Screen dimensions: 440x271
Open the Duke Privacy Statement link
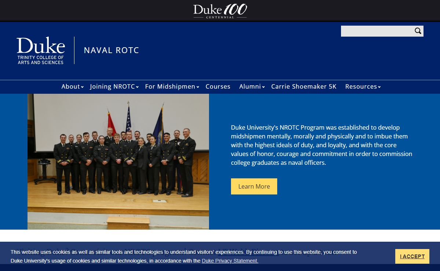[230, 261]
